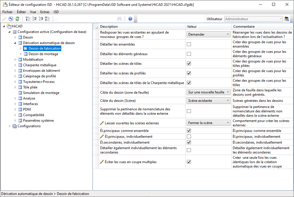Open the Extras menu
This screenshot has height=197, width=294.
point(45,12)
